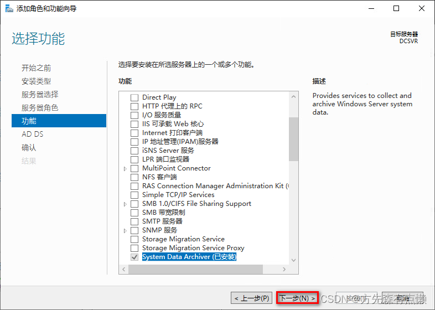
Task: Click horizontal scrollbar left arrow
Action: [124, 269]
